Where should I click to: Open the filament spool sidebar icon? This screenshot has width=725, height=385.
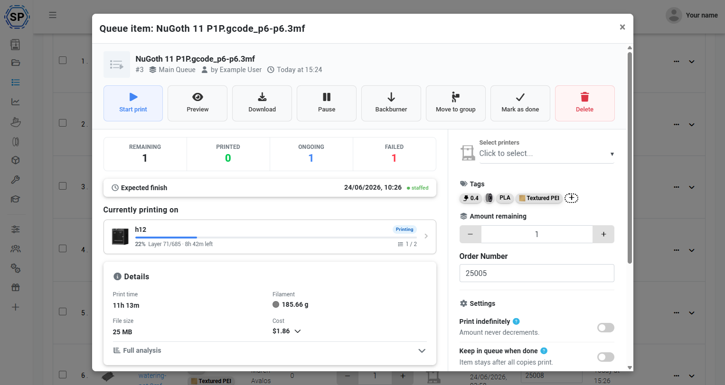click(x=15, y=141)
